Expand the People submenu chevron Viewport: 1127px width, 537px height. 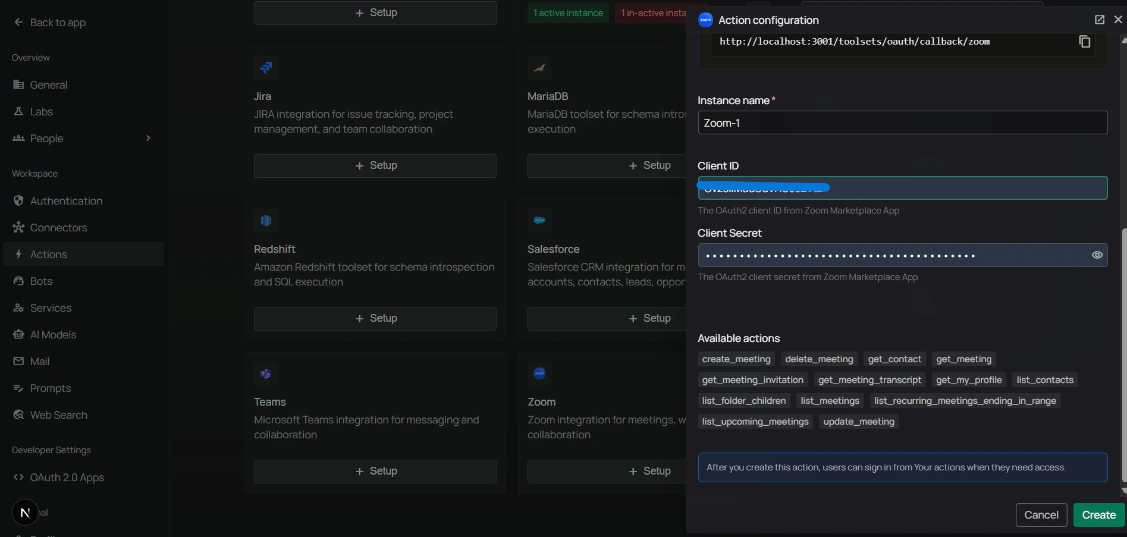coord(148,138)
